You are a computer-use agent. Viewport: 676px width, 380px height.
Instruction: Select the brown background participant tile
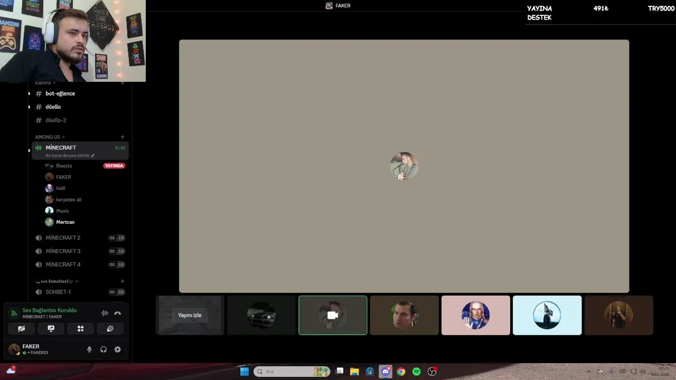coord(618,315)
